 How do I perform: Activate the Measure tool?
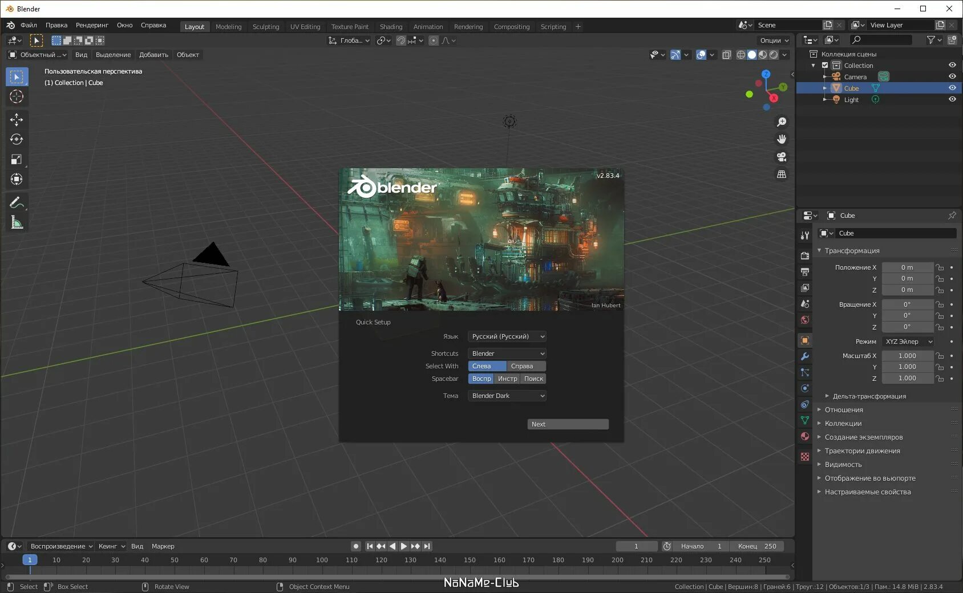[x=17, y=223]
